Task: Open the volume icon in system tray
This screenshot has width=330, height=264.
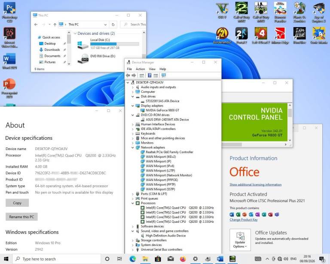Action: coord(286,259)
